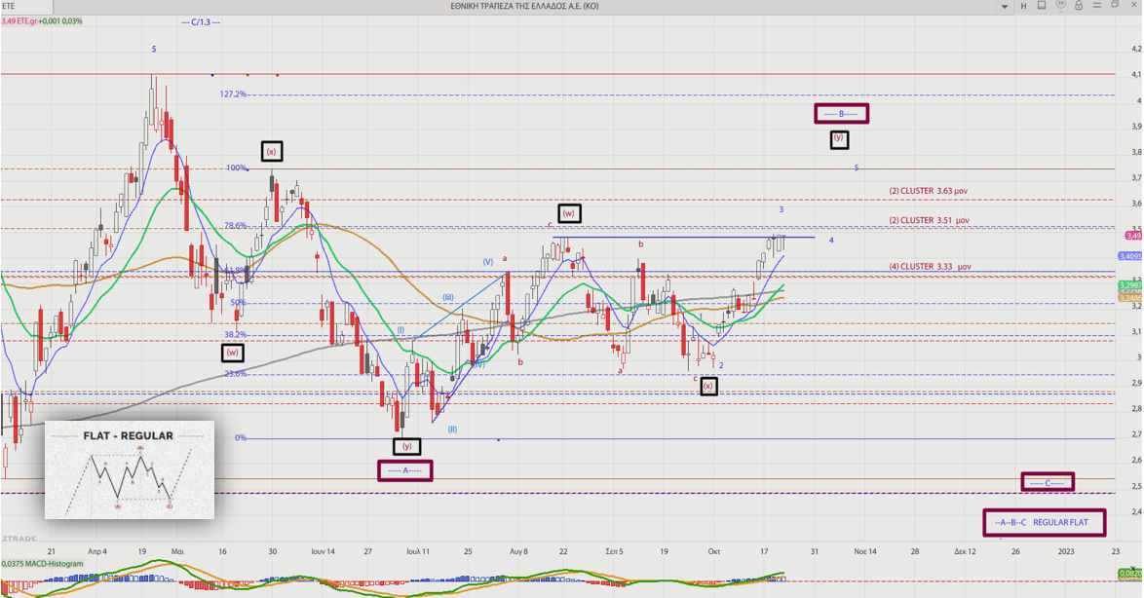Viewport: 1144px width, 598px height.
Task: Click the Νοε 14 date label on time axis
Action: pyautogui.click(x=865, y=551)
